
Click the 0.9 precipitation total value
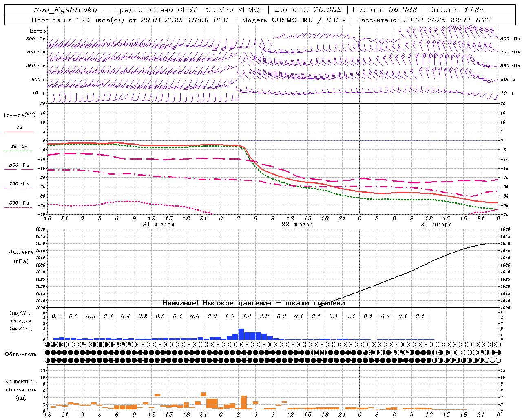point(212,316)
